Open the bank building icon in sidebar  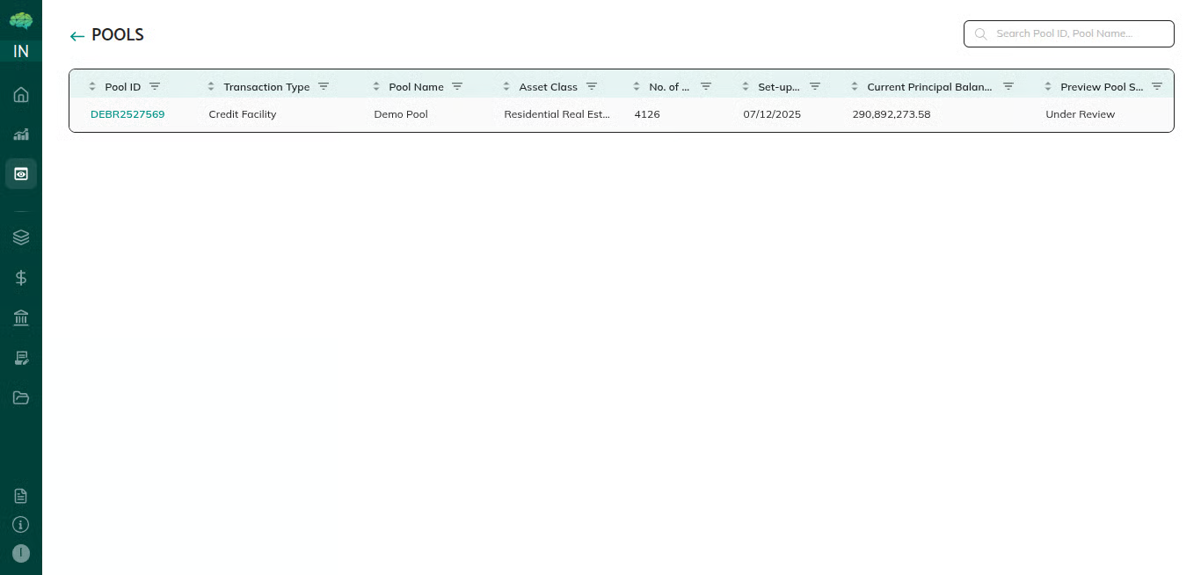click(21, 317)
